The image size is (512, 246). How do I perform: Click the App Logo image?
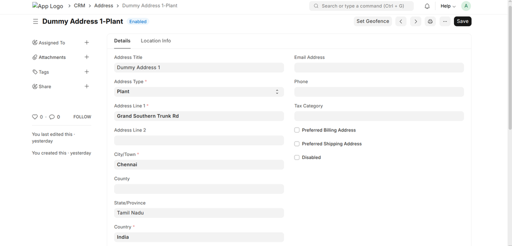click(47, 6)
